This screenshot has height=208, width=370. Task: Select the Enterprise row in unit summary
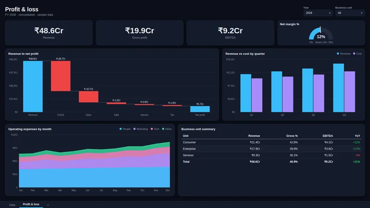(x=271, y=149)
